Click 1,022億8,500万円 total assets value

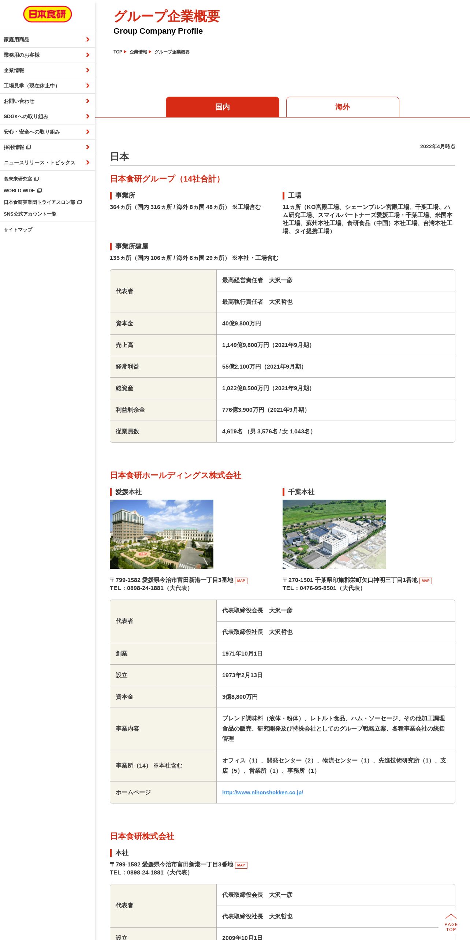[268, 388]
